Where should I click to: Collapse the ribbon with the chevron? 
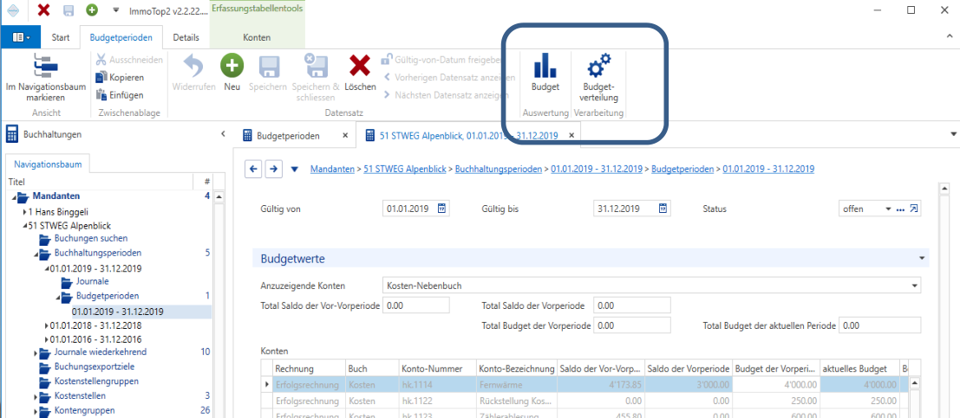[x=949, y=38]
